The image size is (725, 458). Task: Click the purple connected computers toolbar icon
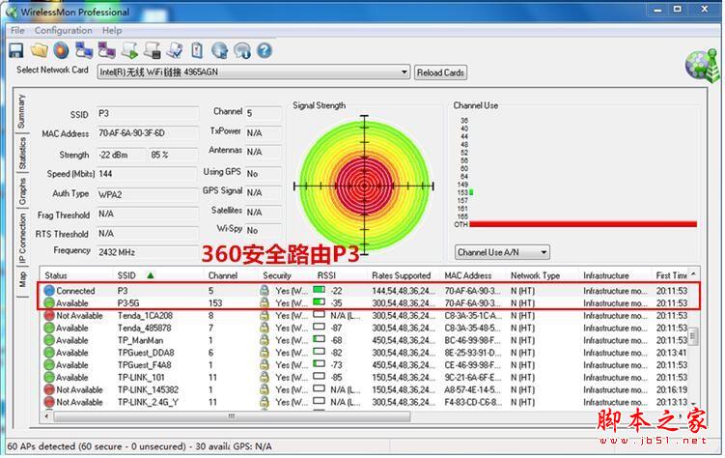click(x=107, y=50)
